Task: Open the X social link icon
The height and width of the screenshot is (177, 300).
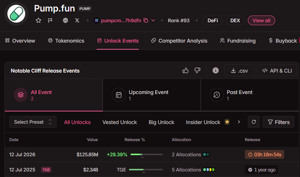Action: click(77, 20)
